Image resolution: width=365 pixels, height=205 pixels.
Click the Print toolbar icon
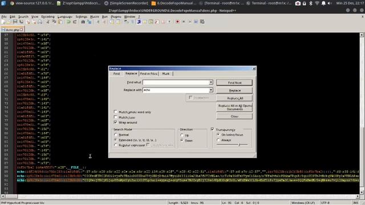(x=40, y=22)
